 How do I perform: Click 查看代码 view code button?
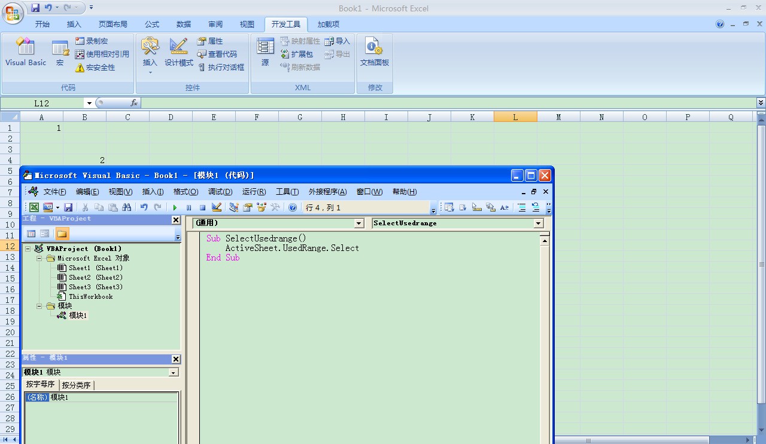217,54
